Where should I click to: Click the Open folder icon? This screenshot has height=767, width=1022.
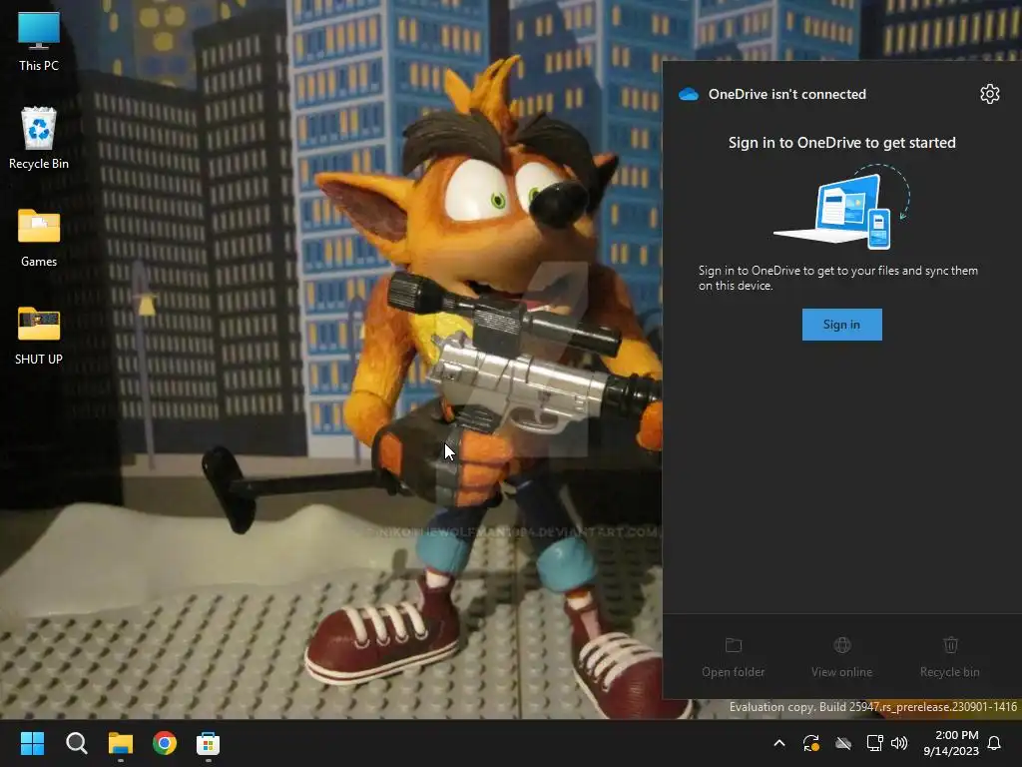point(734,645)
